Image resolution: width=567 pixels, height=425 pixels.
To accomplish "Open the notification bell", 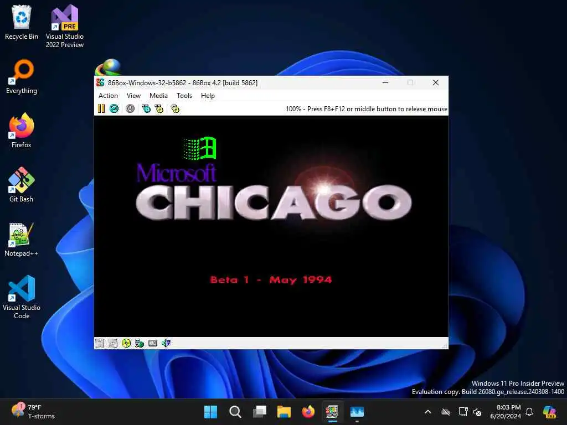I will [x=529, y=412].
